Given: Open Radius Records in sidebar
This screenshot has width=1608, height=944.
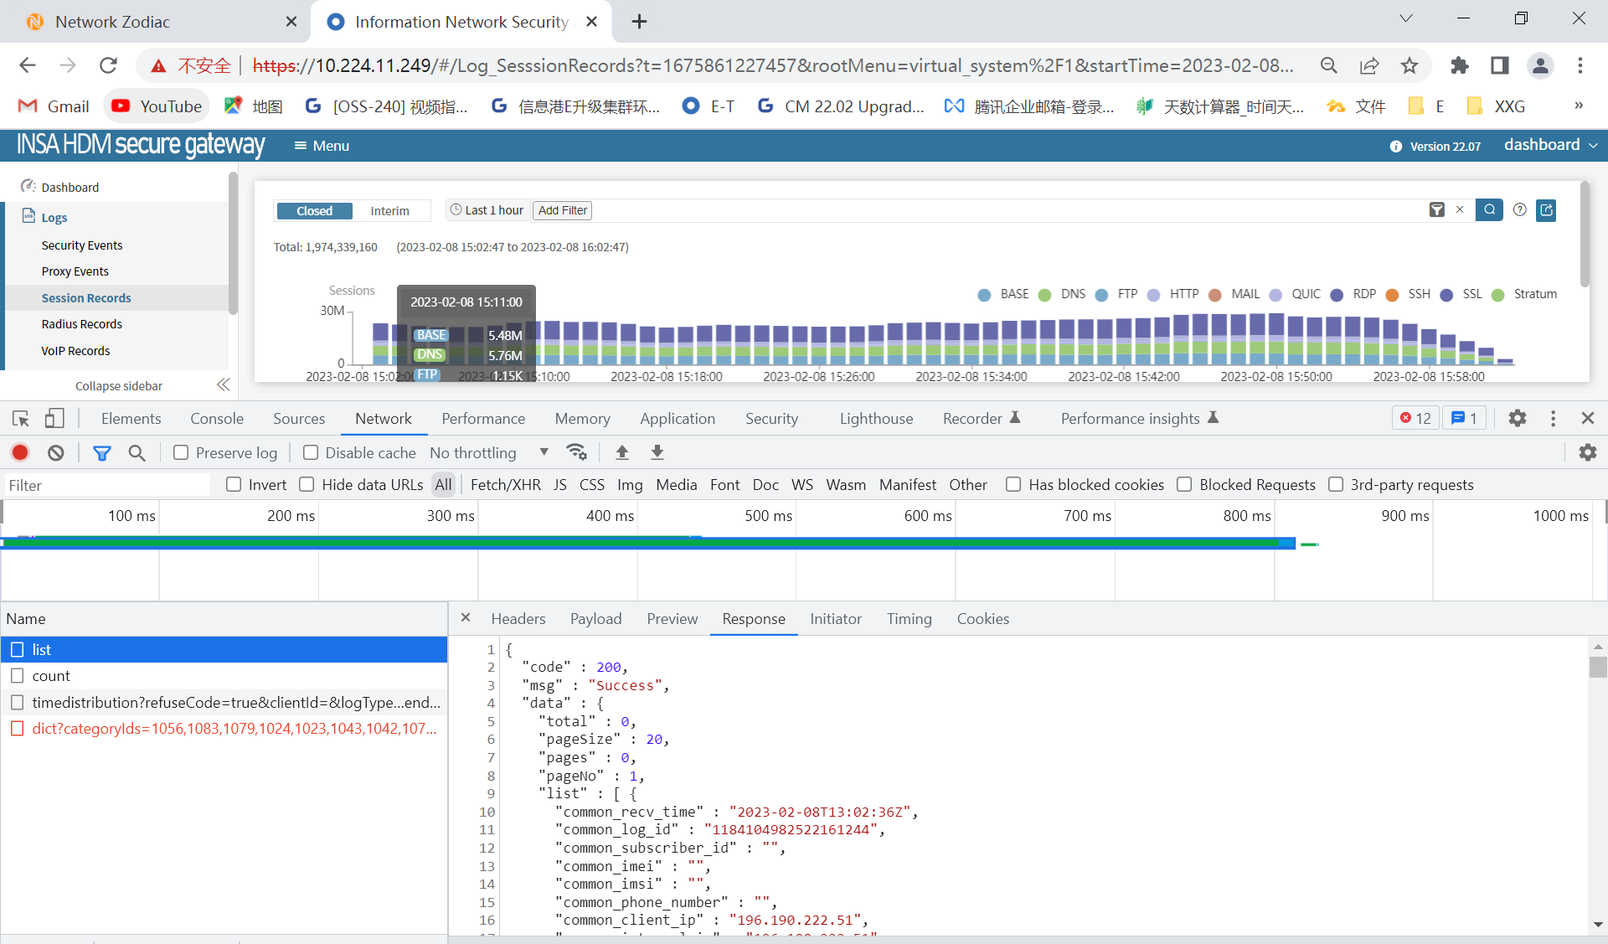Looking at the screenshot, I should [x=81, y=324].
